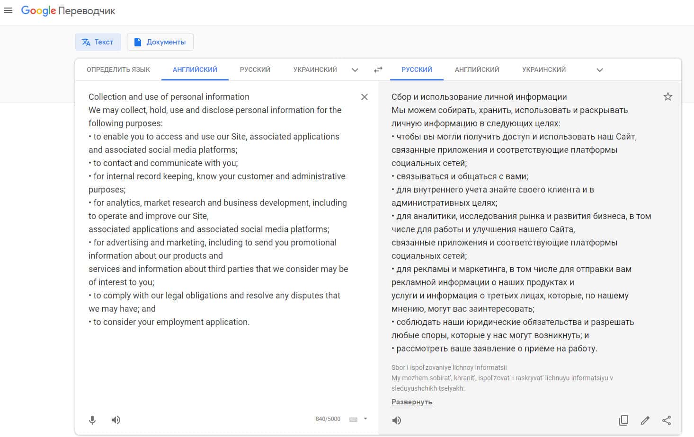Click inside the English source text field
Viewport: 694px width, 437px height.
218,359
